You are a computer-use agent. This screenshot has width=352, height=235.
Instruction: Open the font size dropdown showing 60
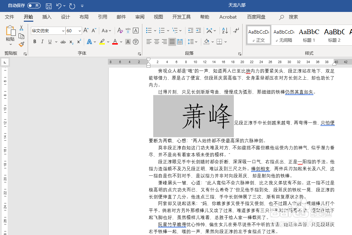click(x=80, y=31)
